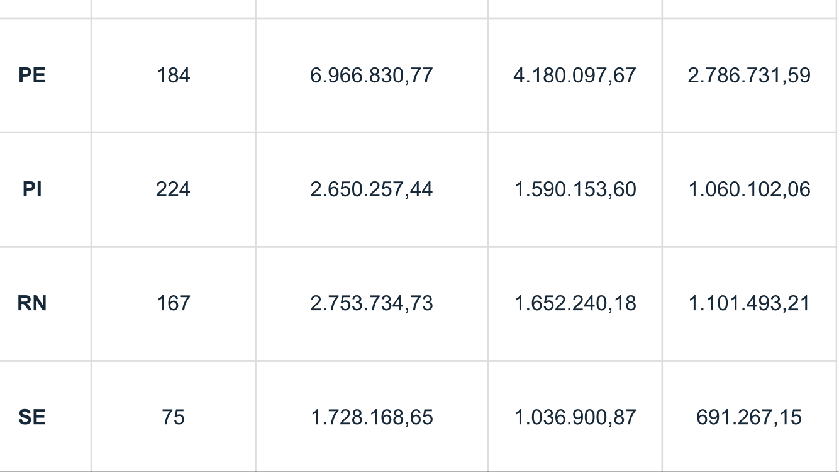This screenshot has width=839, height=472.
Task: Click the amount 1.652.240,18
Action: tap(575, 303)
